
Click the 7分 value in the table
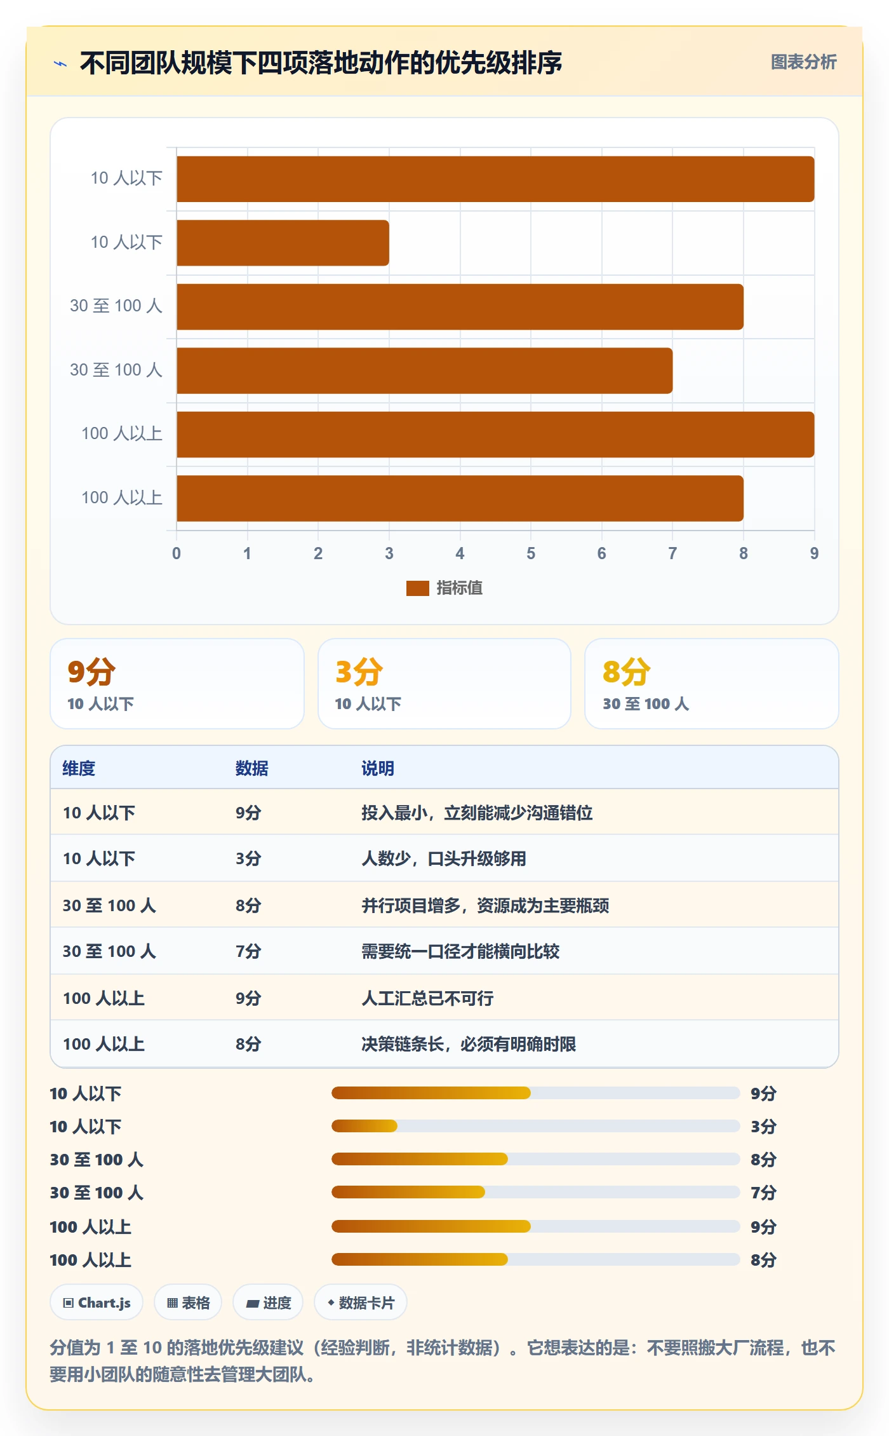pos(248,951)
